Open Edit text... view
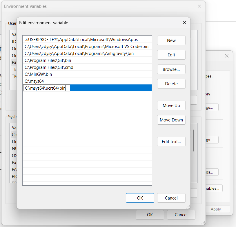Screen dimensions: 236x227 click(171, 142)
